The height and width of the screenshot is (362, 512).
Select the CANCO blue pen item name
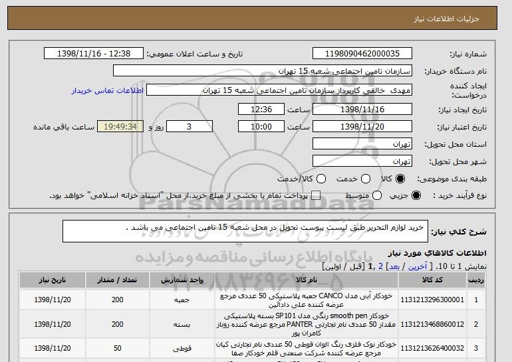point(307,300)
